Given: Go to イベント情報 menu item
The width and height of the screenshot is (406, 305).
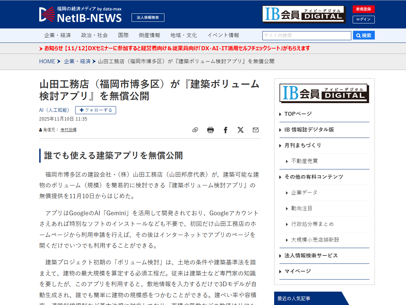Looking at the screenshot, I should pos(223,35).
